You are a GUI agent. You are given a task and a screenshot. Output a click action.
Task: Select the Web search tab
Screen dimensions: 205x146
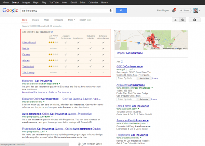click(x=24, y=20)
